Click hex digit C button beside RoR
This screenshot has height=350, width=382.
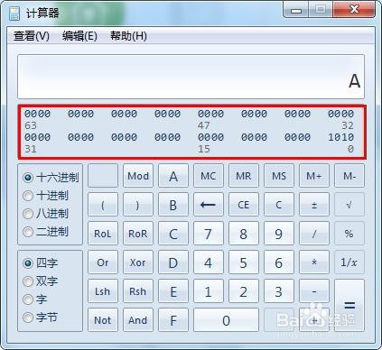(x=173, y=234)
